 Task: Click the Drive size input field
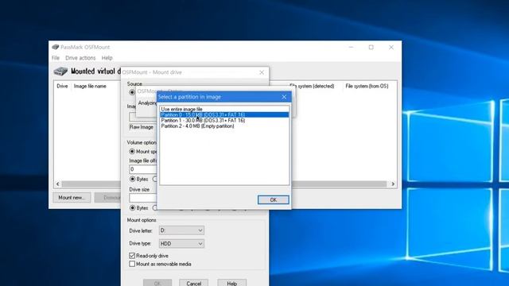tap(143, 198)
